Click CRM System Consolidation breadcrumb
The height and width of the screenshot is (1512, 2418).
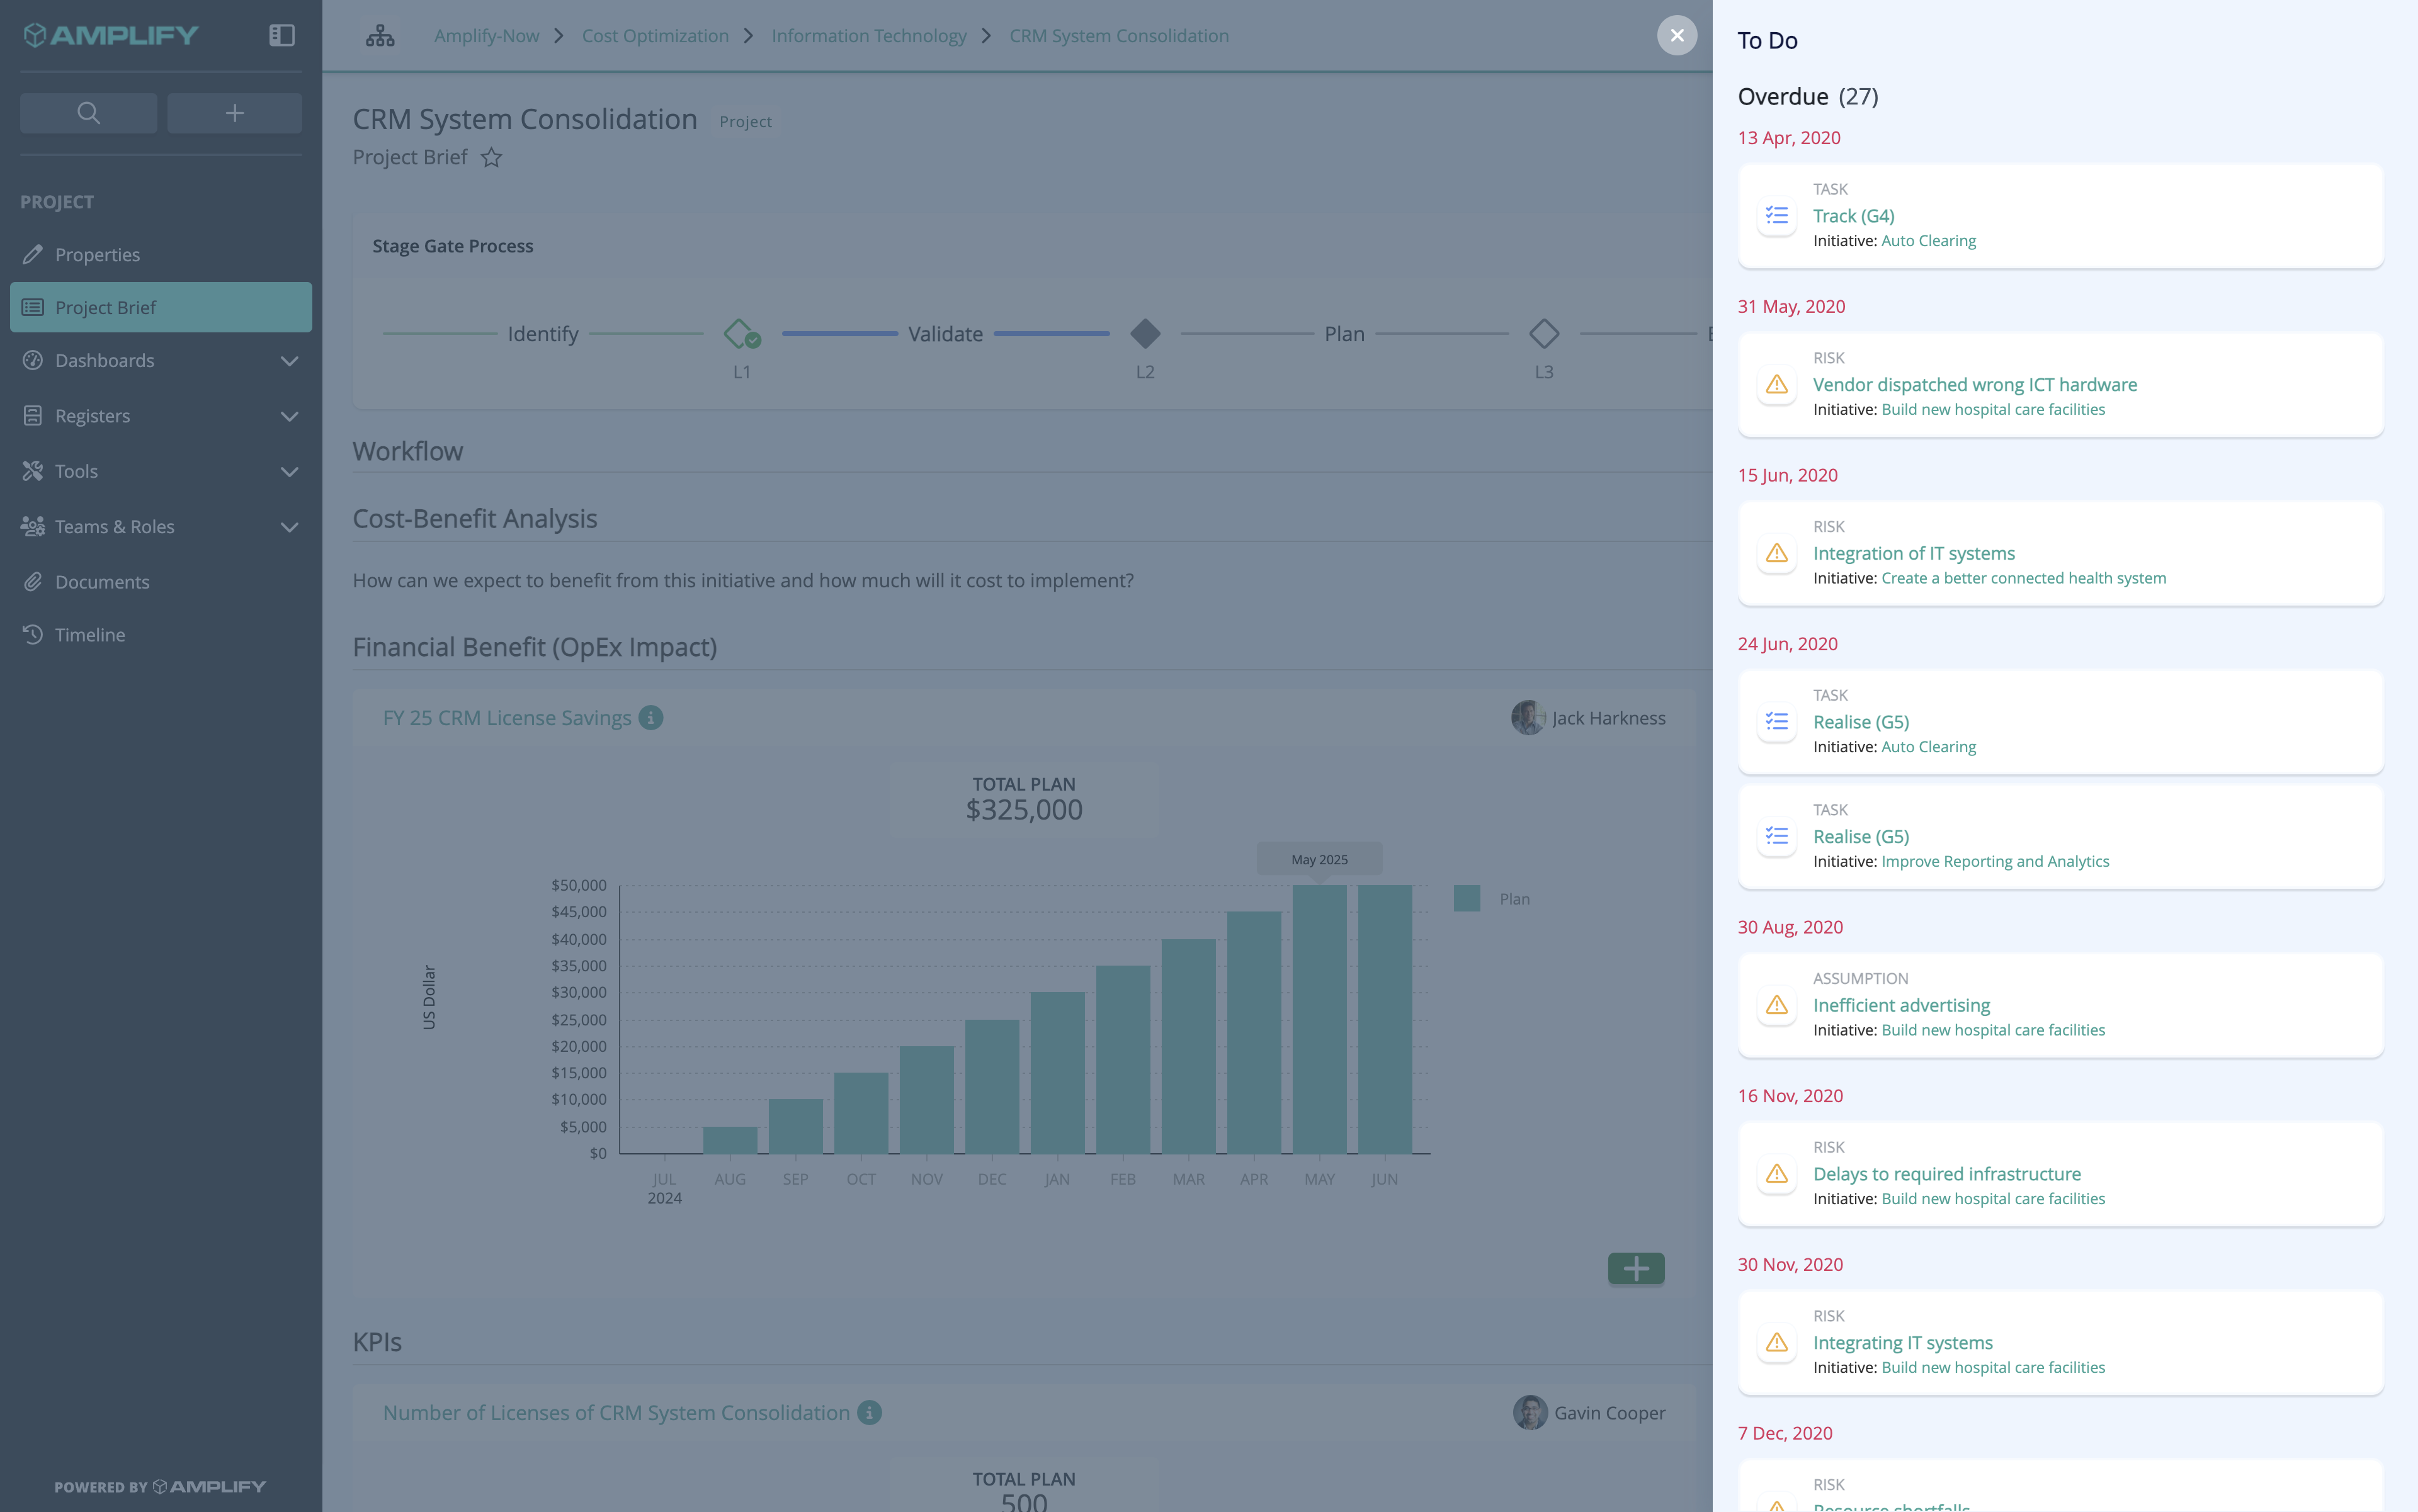[1118, 36]
